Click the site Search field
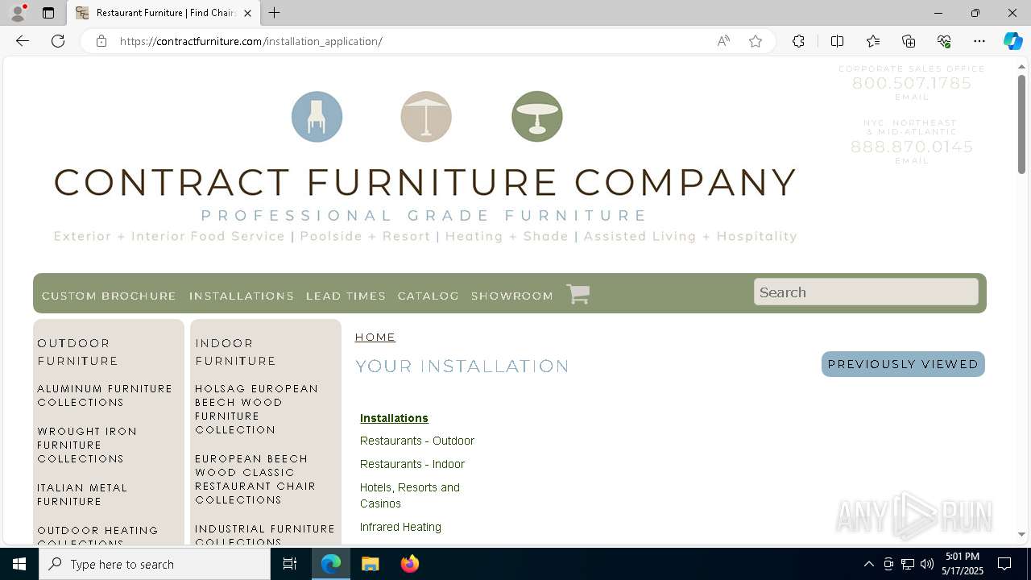The height and width of the screenshot is (580, 1031). coord(866,292)
